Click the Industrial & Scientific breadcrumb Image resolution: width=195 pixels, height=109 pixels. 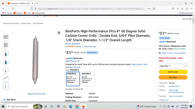pyautogui.click(x=11, y=23)
